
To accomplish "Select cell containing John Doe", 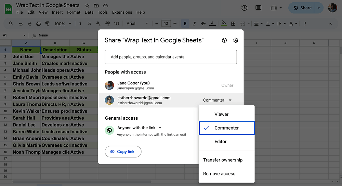I will pyautogui.click(x=26, y=56).
